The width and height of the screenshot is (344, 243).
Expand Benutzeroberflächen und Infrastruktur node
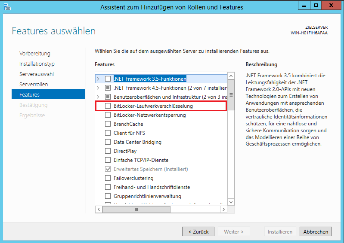click(99, 97)
